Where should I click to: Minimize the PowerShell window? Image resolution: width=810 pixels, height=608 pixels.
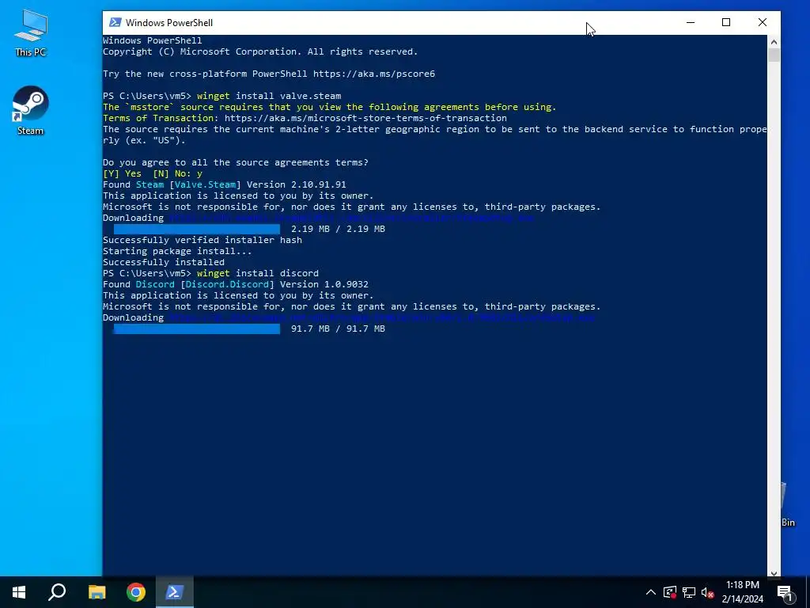(690, 22)
